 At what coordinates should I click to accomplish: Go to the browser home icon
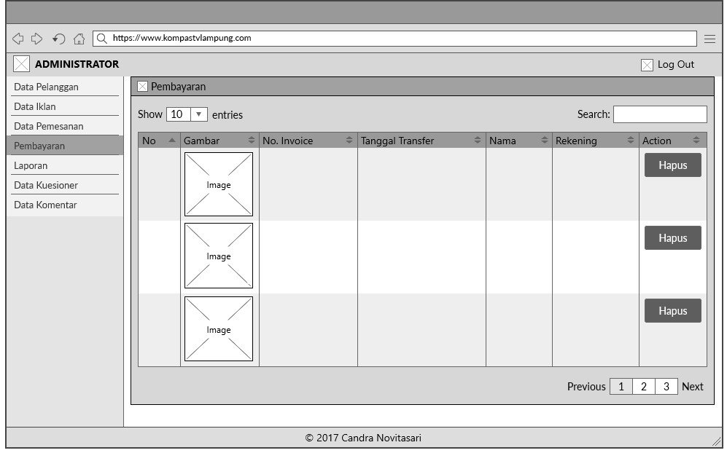coord(79,39)
